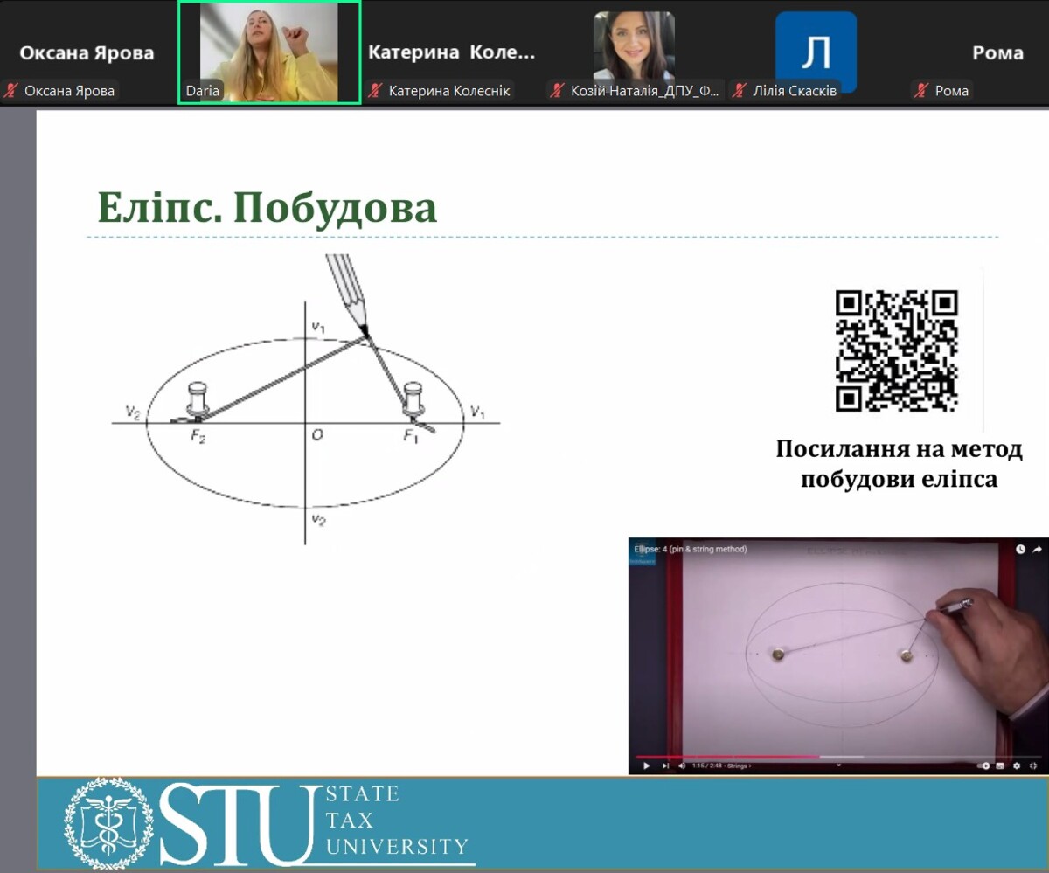
Task: Click Лілія Скасків's avatar tile
Action: pyautogui.click(x=815, y=51)
